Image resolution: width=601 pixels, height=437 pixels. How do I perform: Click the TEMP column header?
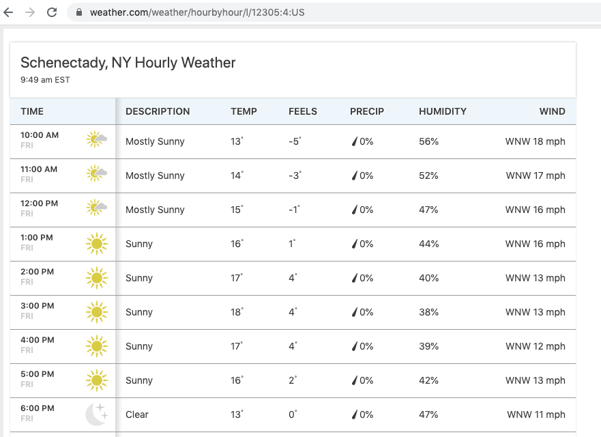[244, 111]
